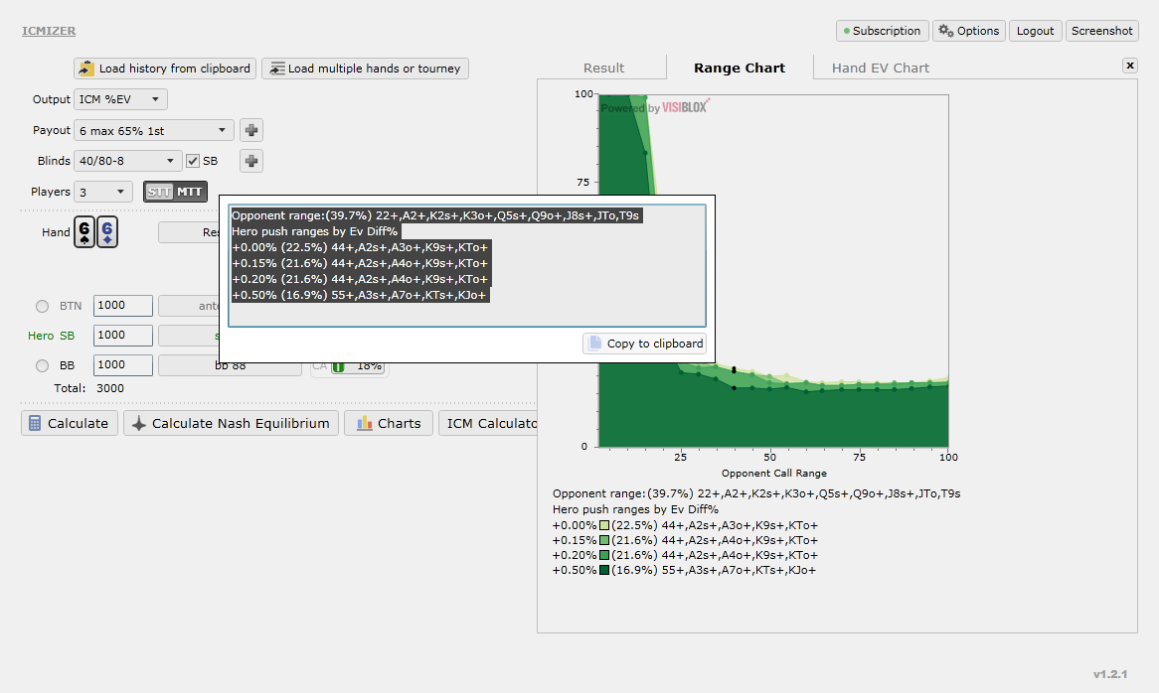Click Calculate Nash Equilibrium button
The height and width of the screenshot is (693, 1159).
click(x=232, y=424)
